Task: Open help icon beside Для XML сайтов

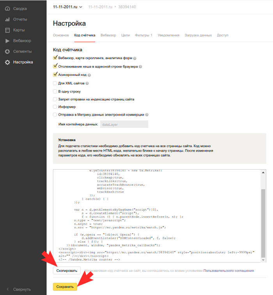Action: pyautogui.click(x=87, y=83)
